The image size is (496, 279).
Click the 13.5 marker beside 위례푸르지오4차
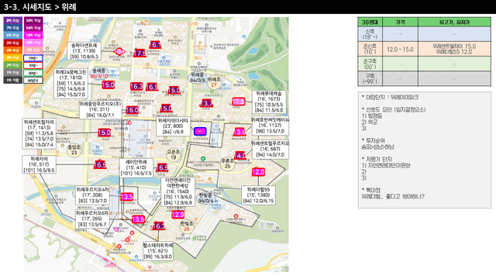[x=127, y=197]
